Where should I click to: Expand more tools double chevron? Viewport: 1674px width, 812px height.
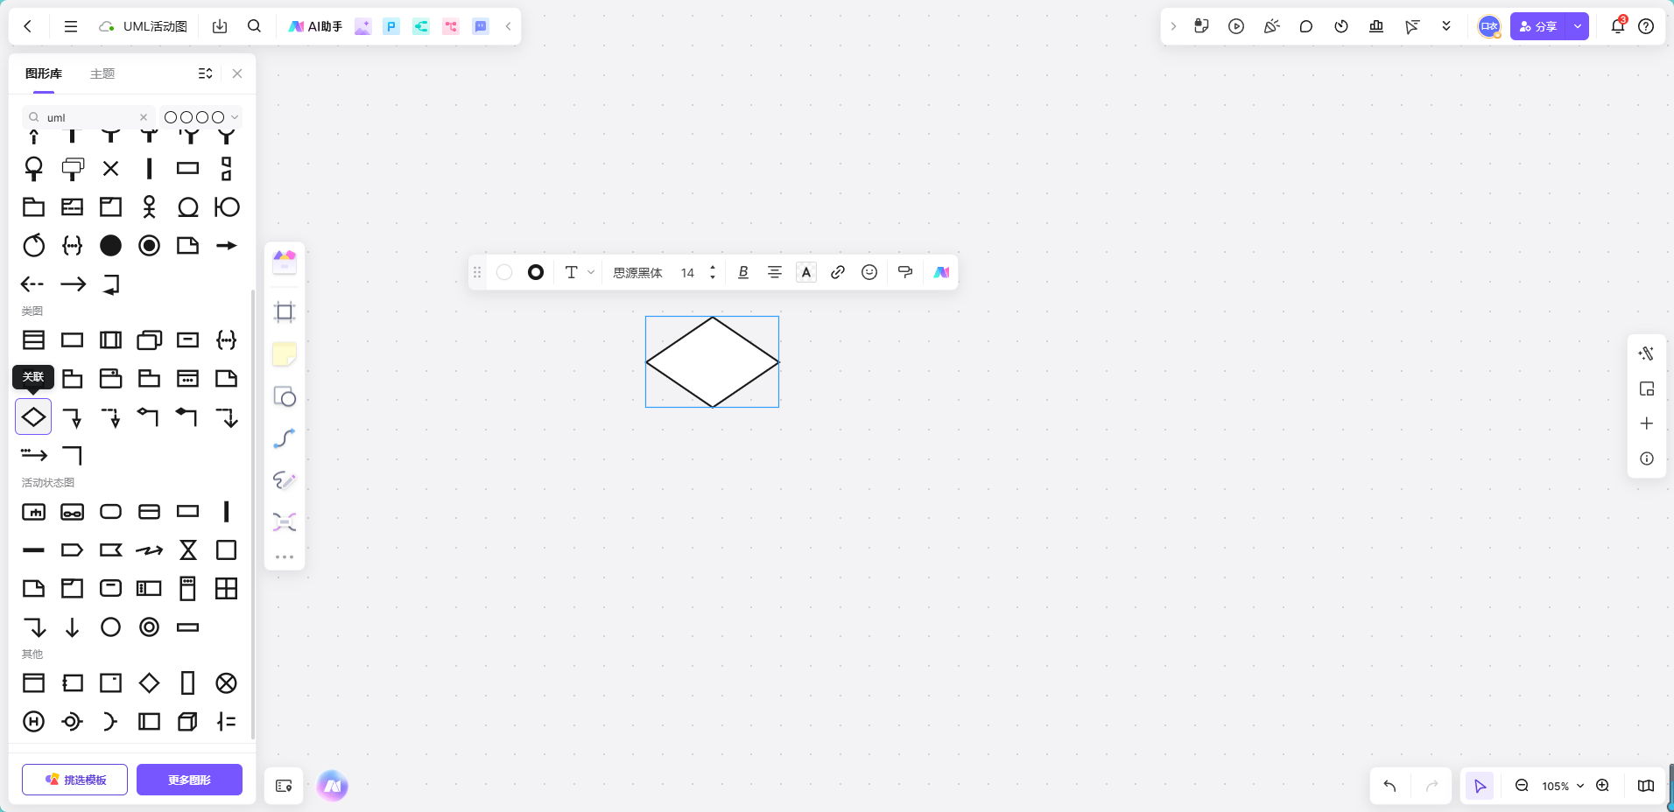click(x=1446, y=26)
